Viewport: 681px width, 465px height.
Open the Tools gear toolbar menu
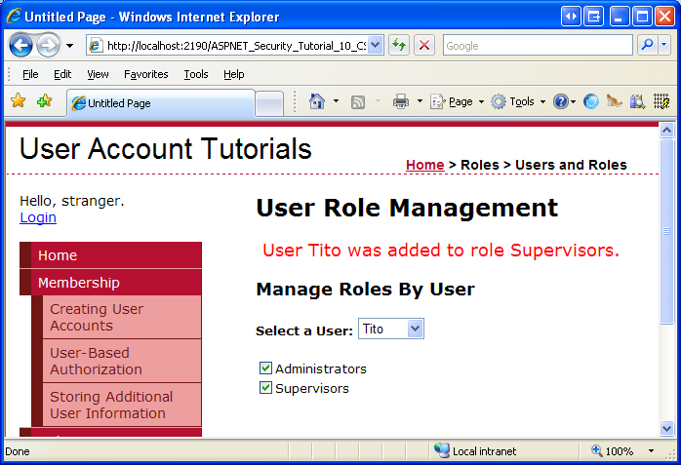[x=518, y=101]
